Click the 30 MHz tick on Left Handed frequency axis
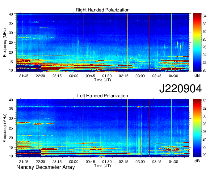Screen dimensions: 210x171 click(11, 118)
